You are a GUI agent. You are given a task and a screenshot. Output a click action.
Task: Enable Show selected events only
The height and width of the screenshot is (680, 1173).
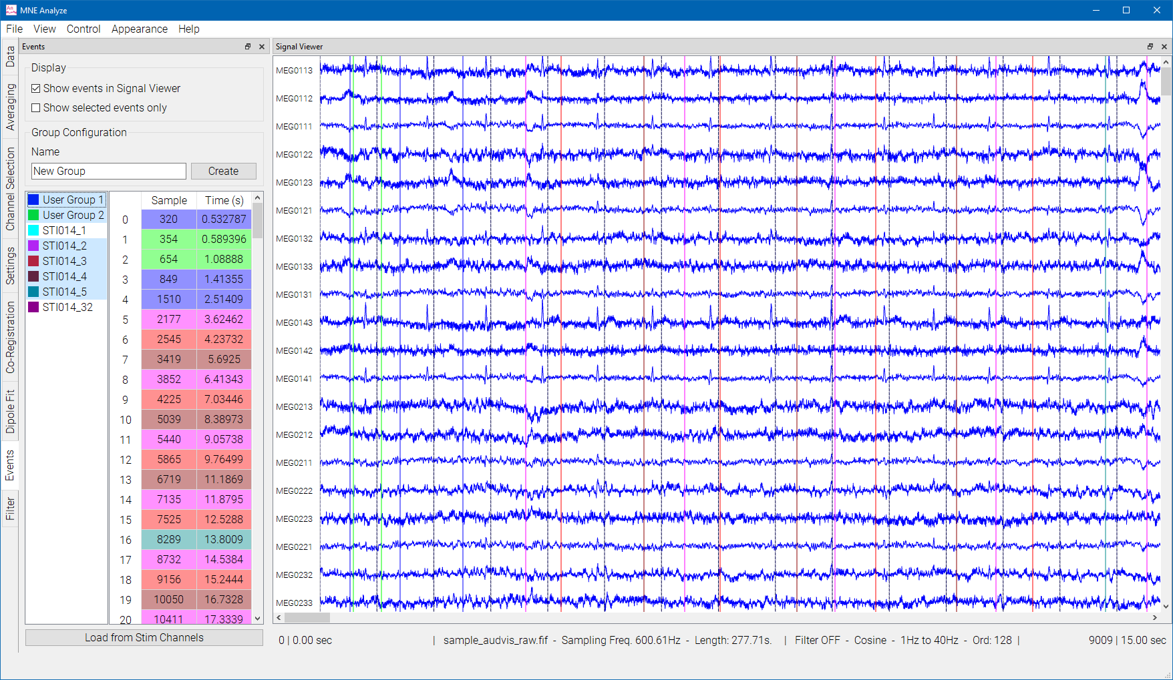(x=36, y=108)
